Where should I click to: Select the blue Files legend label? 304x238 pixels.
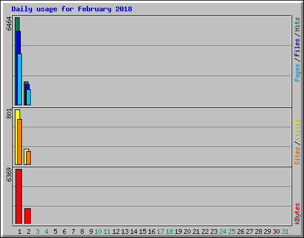(x=297, y=48)
